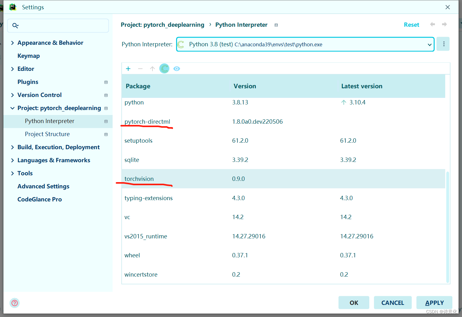The height and width of the screenshot is (317, 462).
Task: Click the APPLY button
Action: (x=434, y=302)
